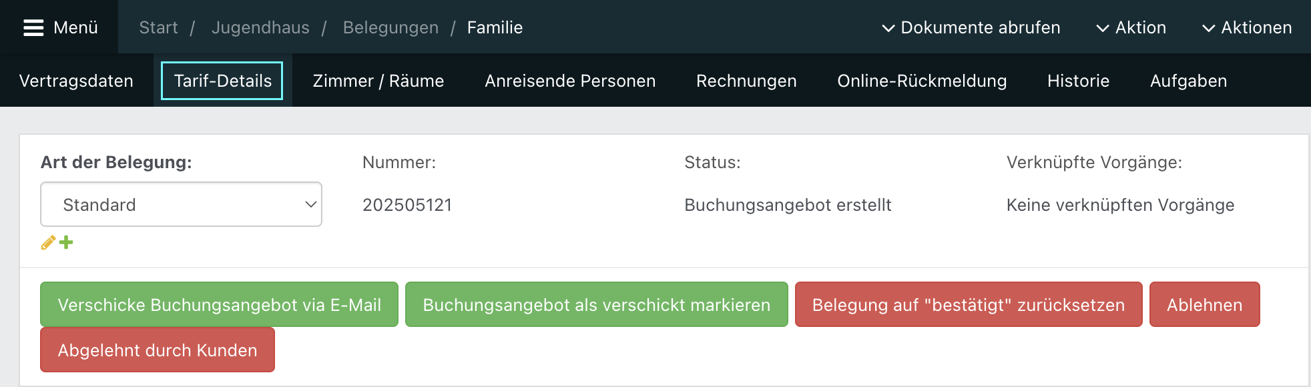Open the Aufgaben tab

[1188, 81]
